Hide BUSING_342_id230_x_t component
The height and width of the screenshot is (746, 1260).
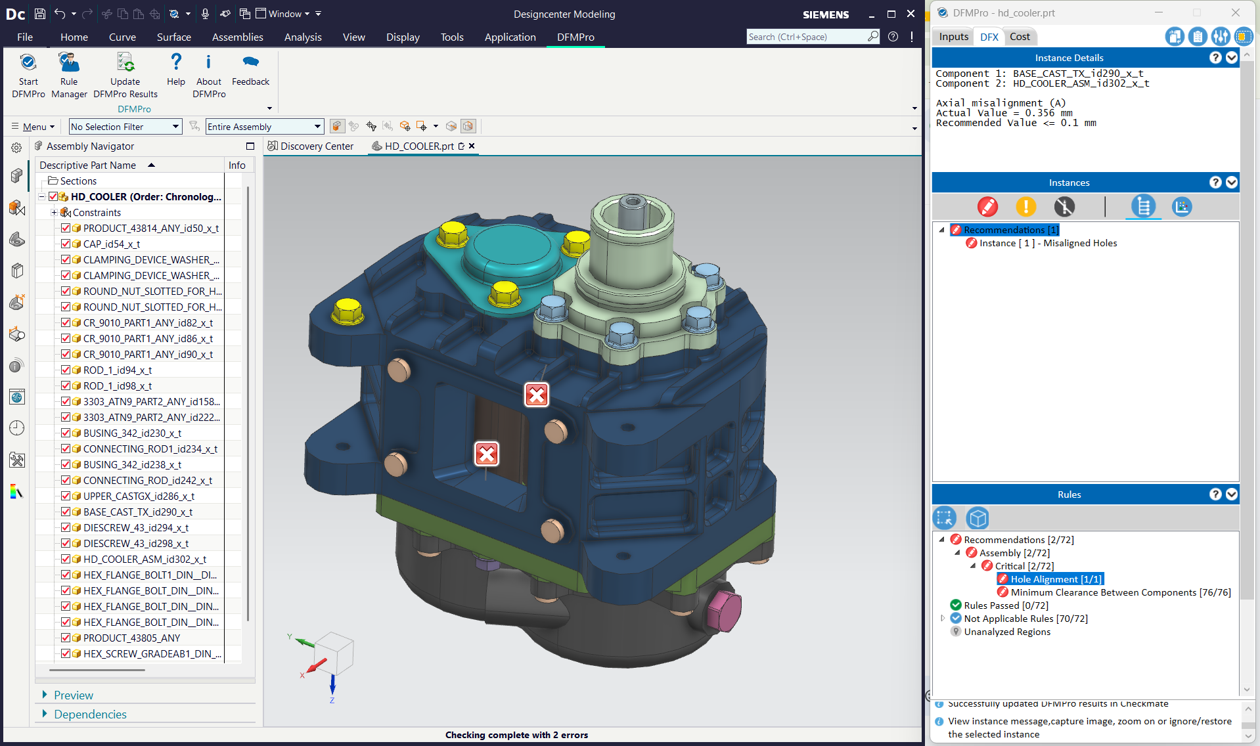[66, 433]
